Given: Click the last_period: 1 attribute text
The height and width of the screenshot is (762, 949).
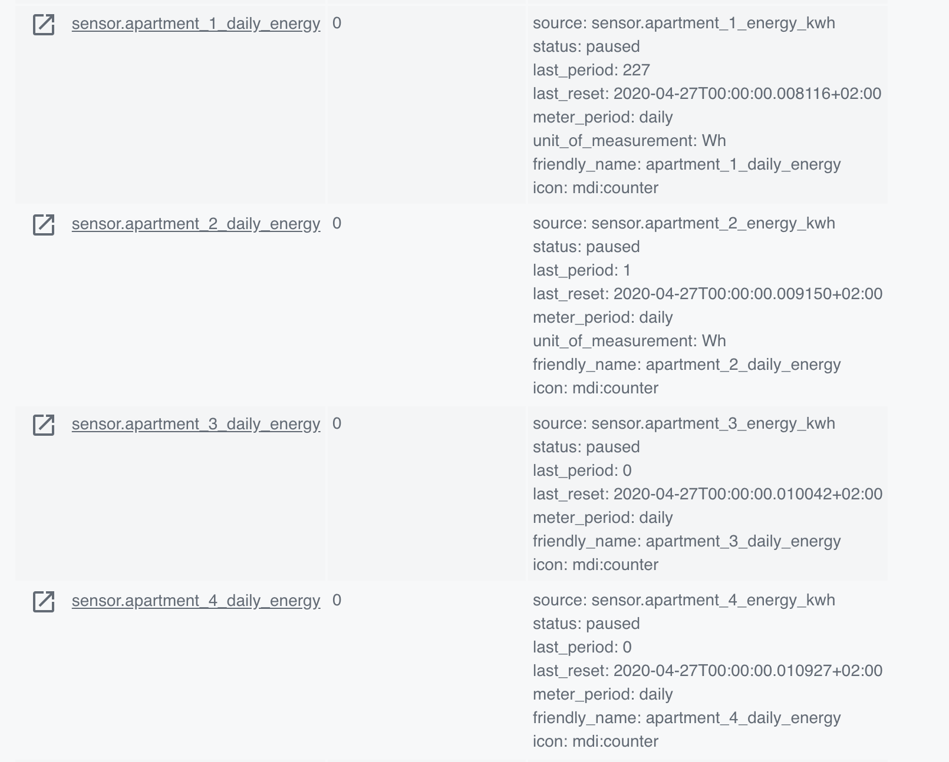Looking at the screenshot, I should (x=582, y=271).
